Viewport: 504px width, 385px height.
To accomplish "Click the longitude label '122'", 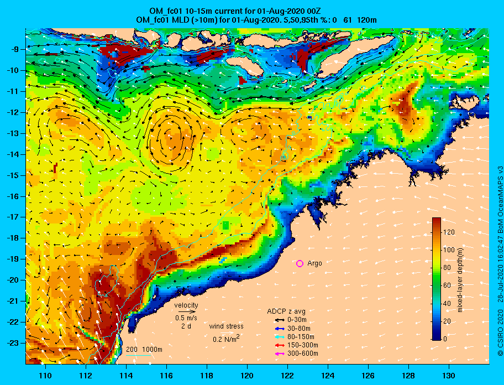I will (287, 376).
